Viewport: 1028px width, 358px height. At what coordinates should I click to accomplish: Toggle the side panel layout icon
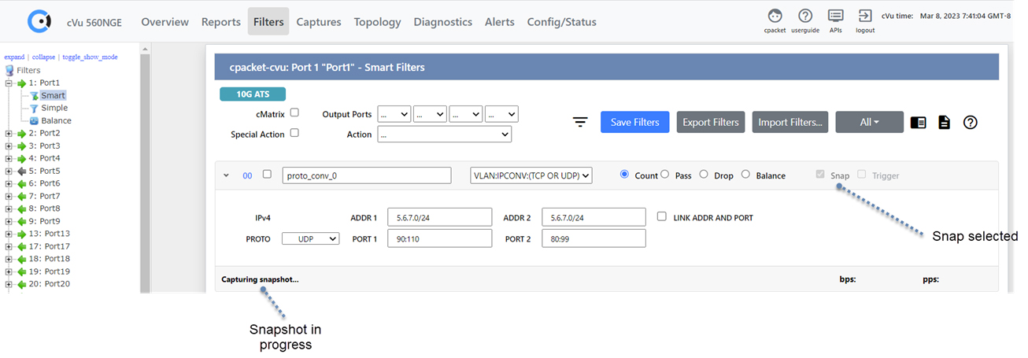click(918, 123)
